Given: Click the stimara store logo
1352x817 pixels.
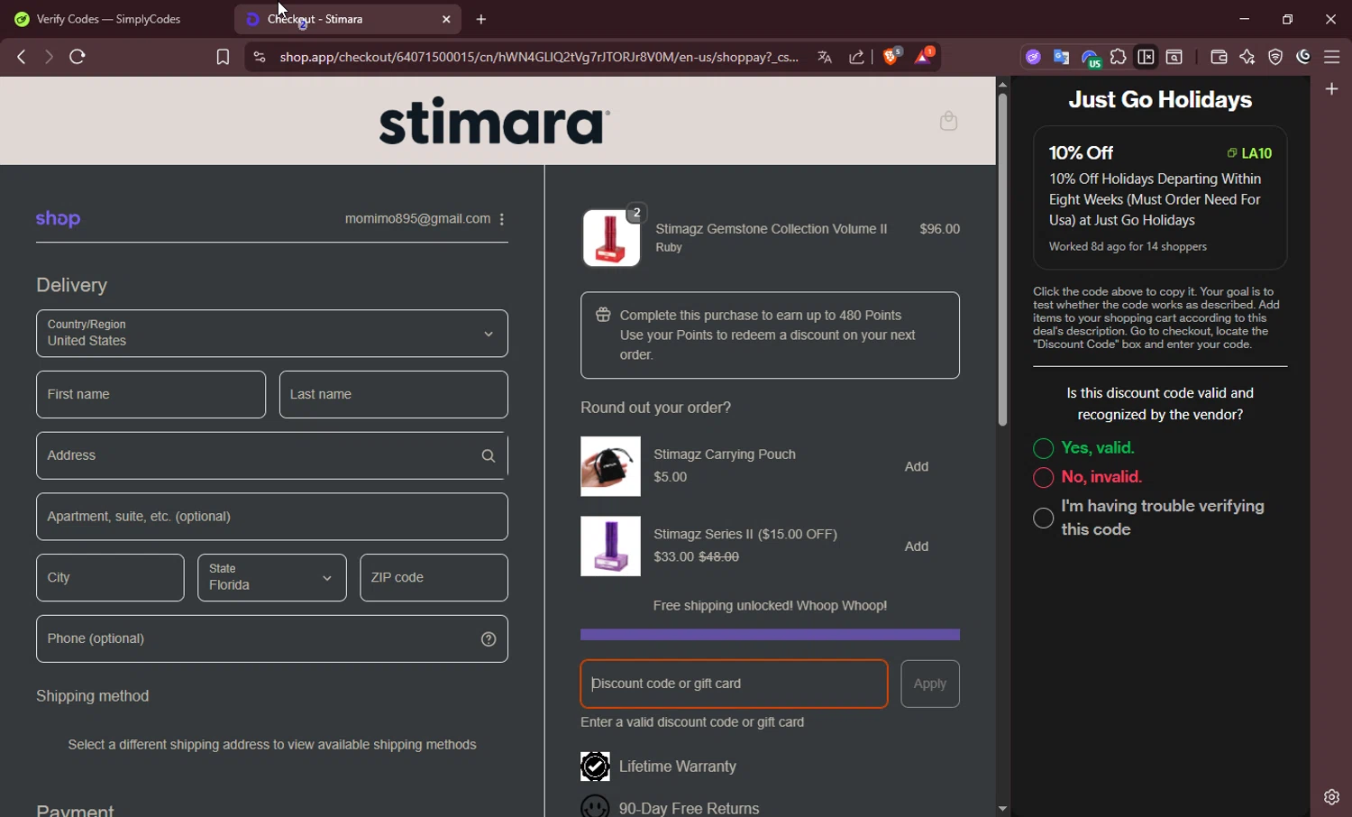Looking at the screenshot, I should coord(494,120).
